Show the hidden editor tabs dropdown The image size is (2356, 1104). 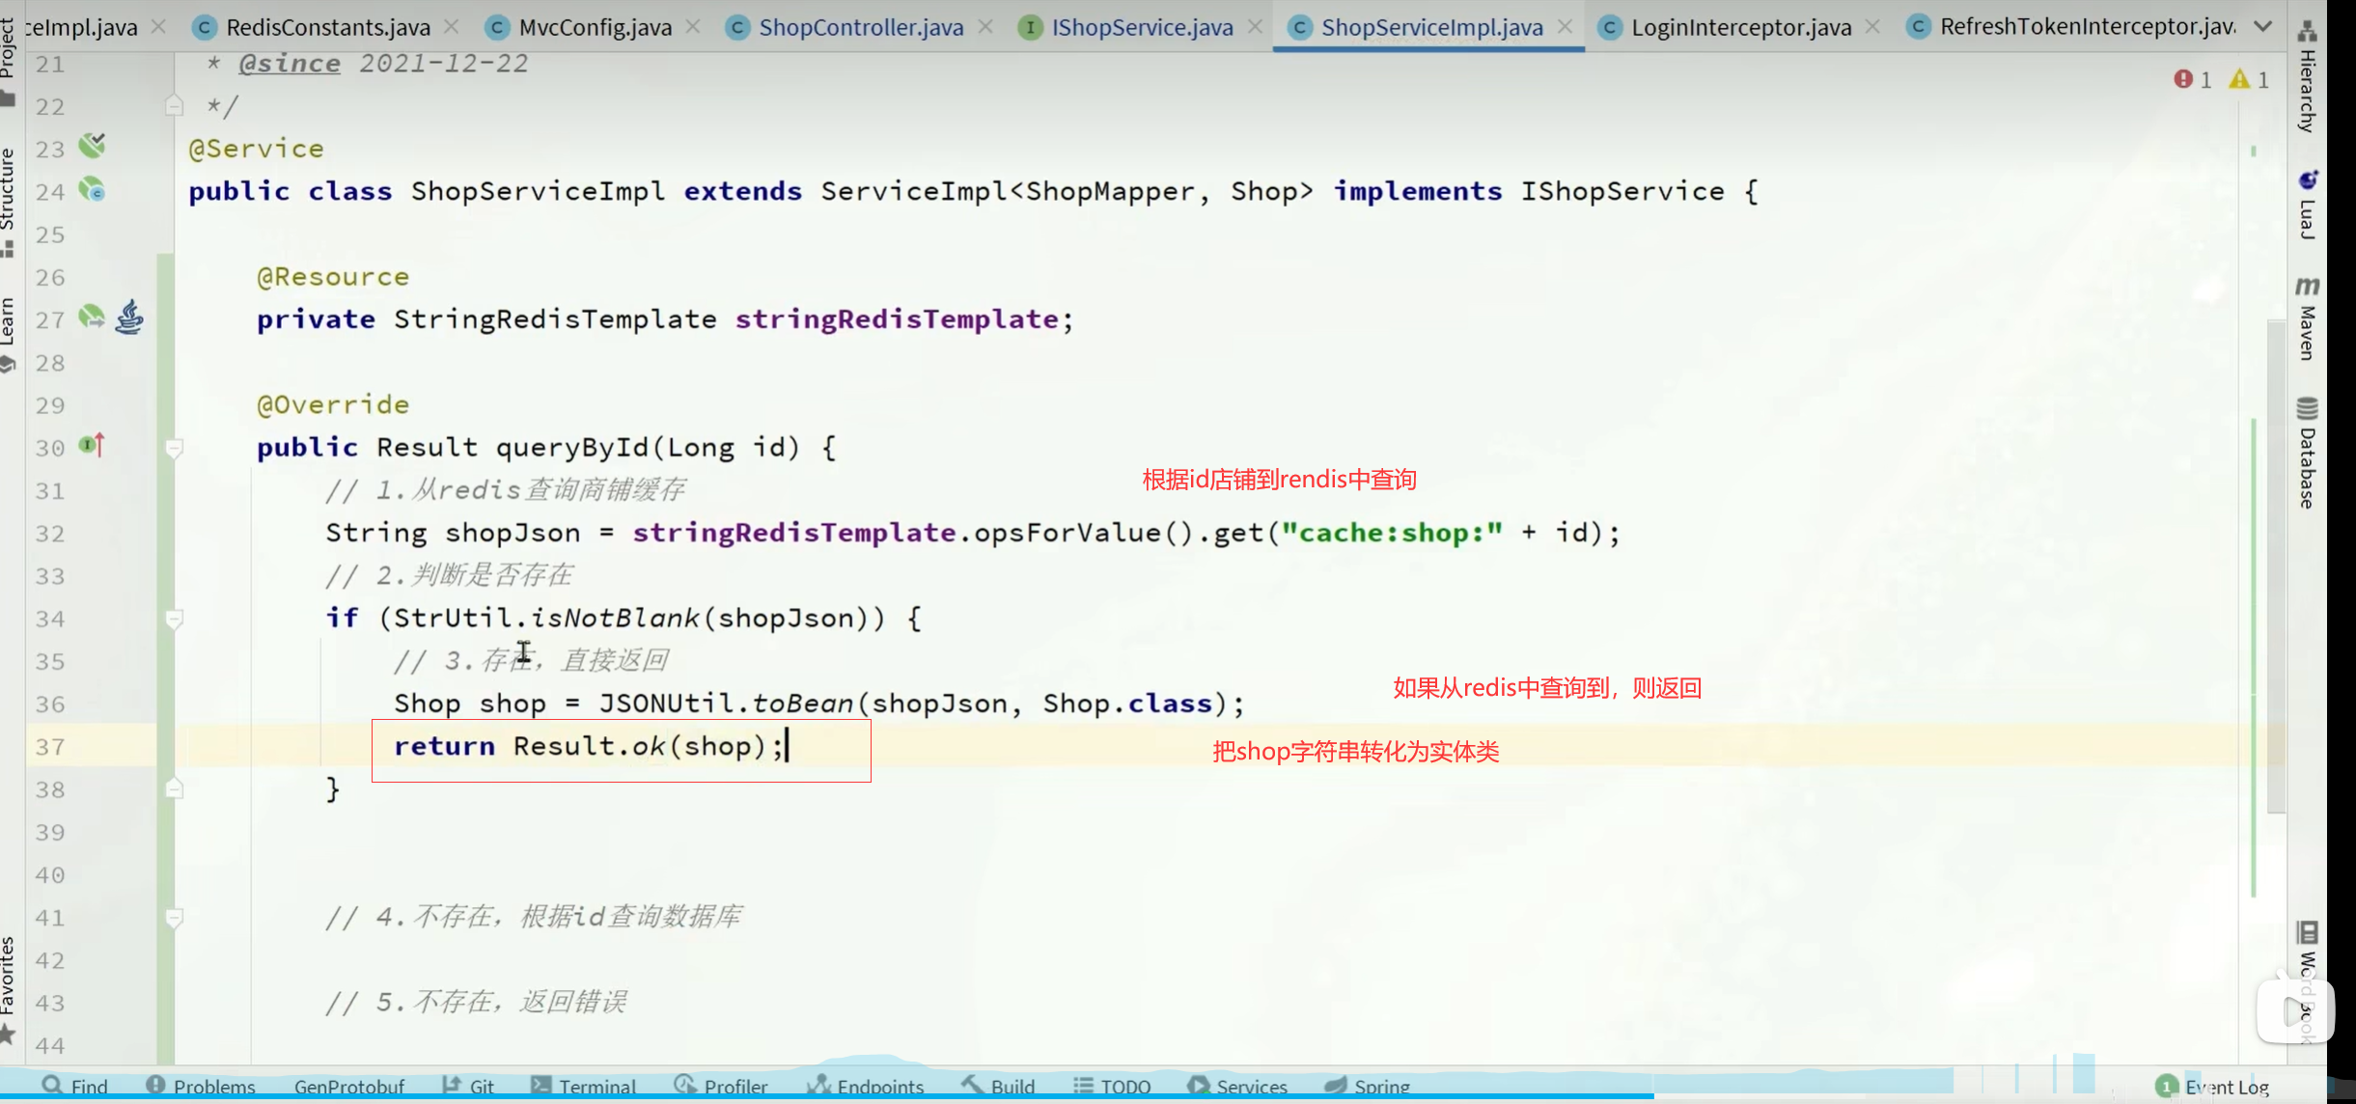coord(2262,27)
